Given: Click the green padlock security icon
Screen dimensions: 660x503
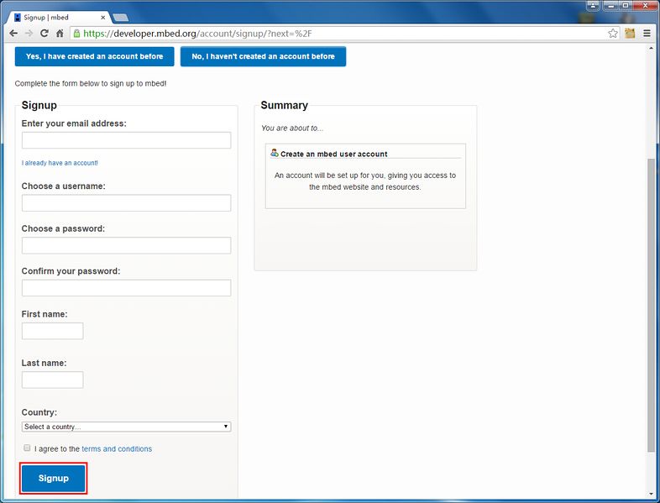Looking at the screenshot, I should (76, 34).
